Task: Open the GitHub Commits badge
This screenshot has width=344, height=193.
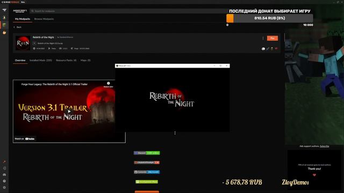Action: point(147,172)
